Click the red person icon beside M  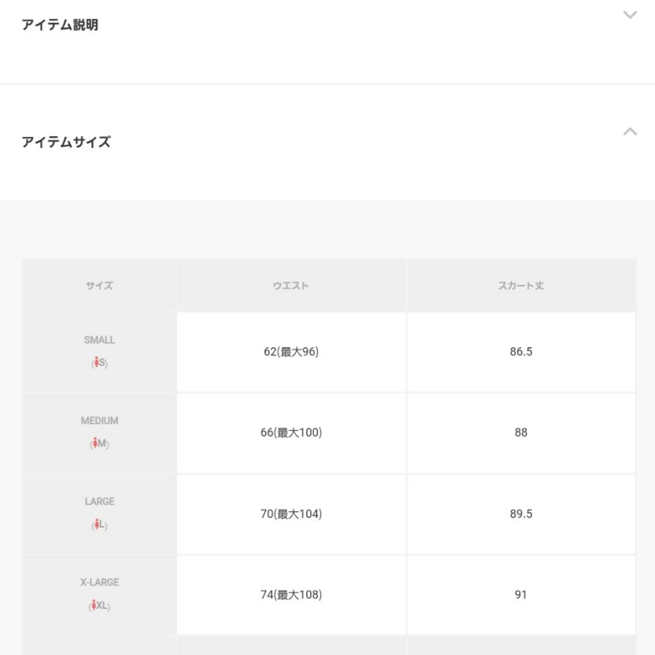95,443
